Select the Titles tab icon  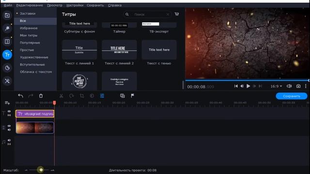tap(7, 55)
